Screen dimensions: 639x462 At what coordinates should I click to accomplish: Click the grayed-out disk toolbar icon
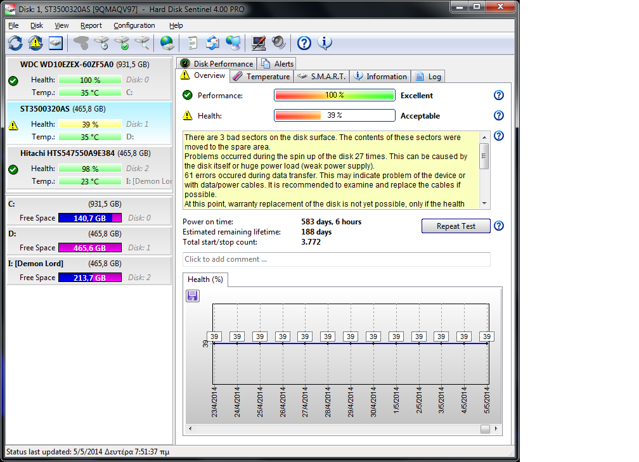(81, 43)
